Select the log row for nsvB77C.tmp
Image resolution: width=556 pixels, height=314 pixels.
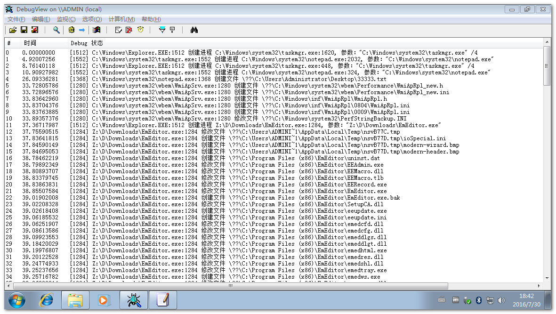coord(274,132)
